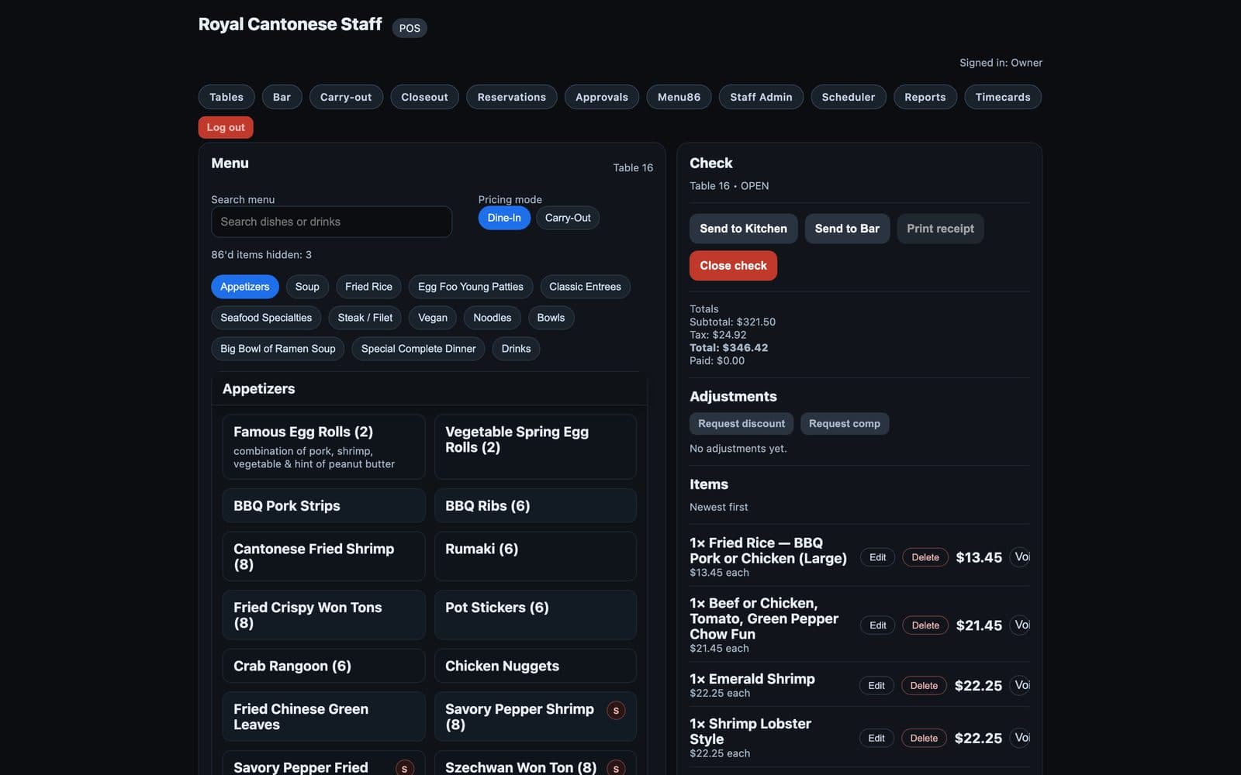
Task: Select the Big Bowl of Ramen Soup category
Action: point(278,349)
